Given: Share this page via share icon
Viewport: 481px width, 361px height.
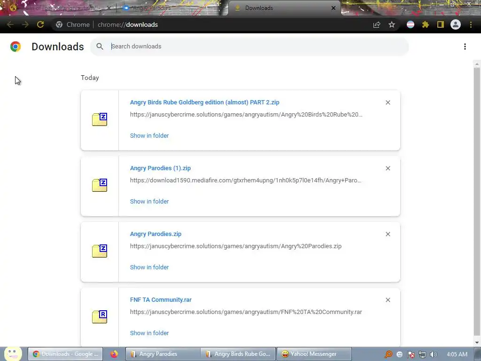Looking at the screenshot, I should (x=377, y=24).
